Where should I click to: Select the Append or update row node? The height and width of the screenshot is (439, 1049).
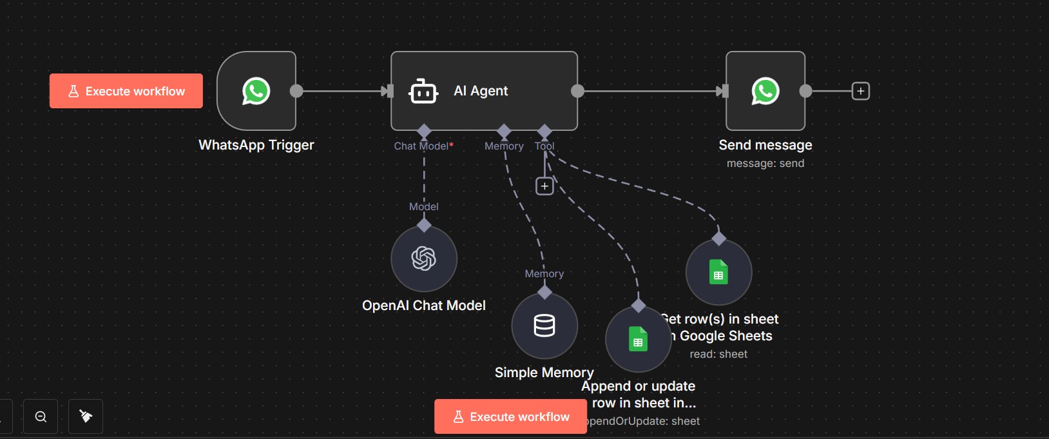[638, 339]
